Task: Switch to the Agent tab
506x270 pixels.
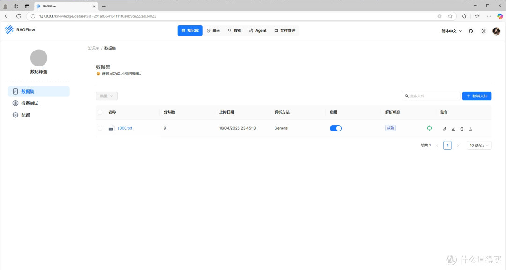Action: pyautogui.click(x=258, y=30)
